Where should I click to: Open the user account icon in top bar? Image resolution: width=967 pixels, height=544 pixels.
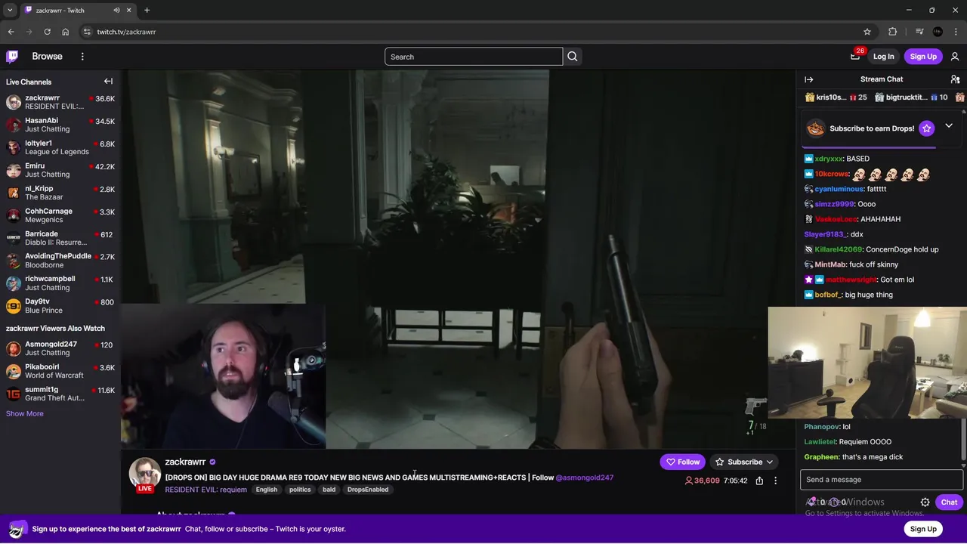(x=955, y=57)
